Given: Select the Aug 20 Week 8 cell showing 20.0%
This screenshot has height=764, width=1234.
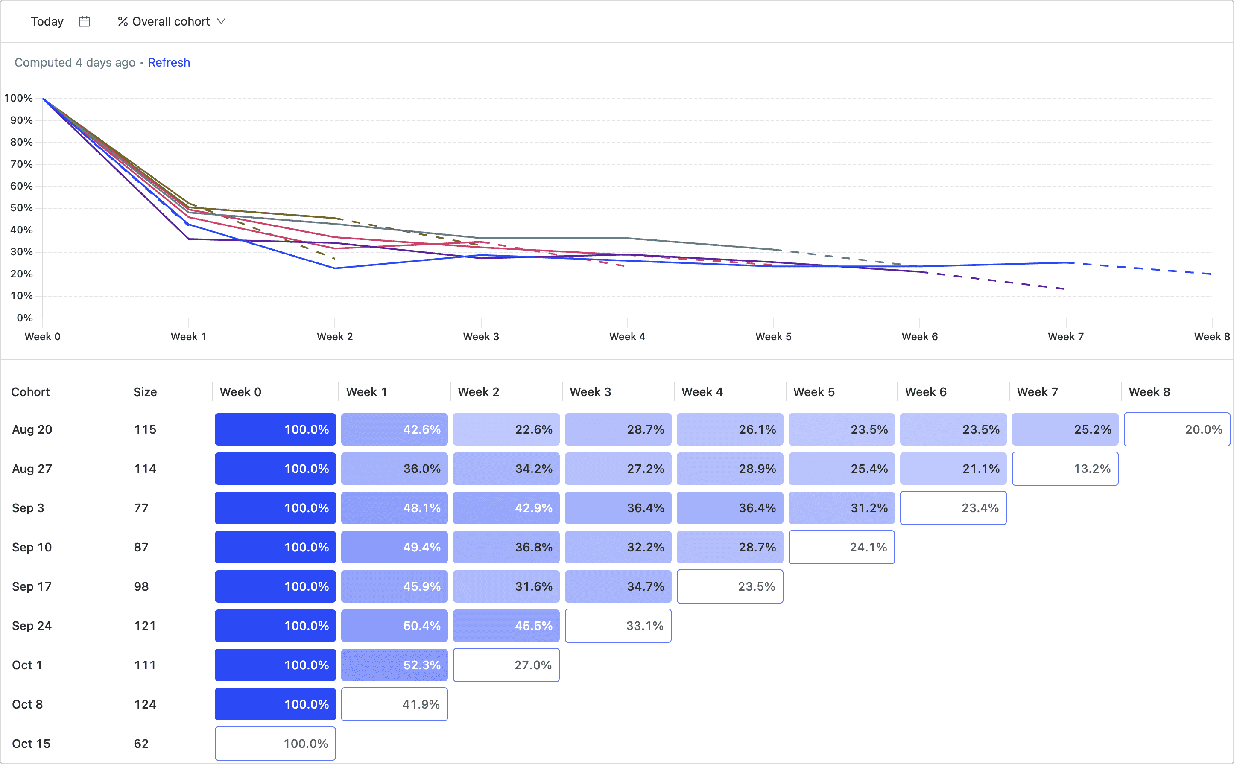Looking at the screenshot, I should 1176,429.
